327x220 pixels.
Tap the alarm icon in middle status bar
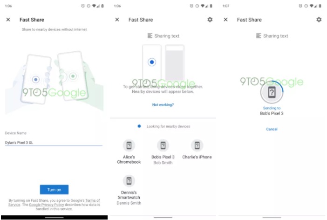pos(191,6)
